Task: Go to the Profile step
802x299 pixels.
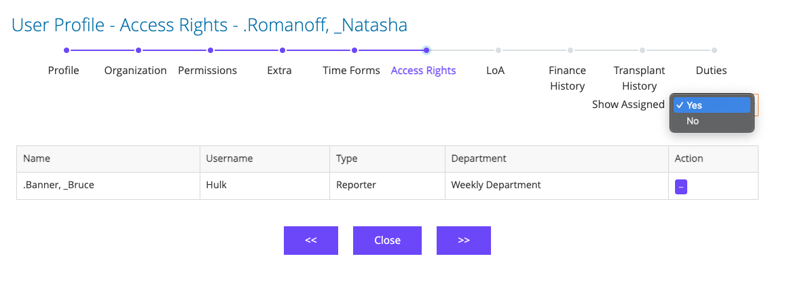Action: click(63, 71)
